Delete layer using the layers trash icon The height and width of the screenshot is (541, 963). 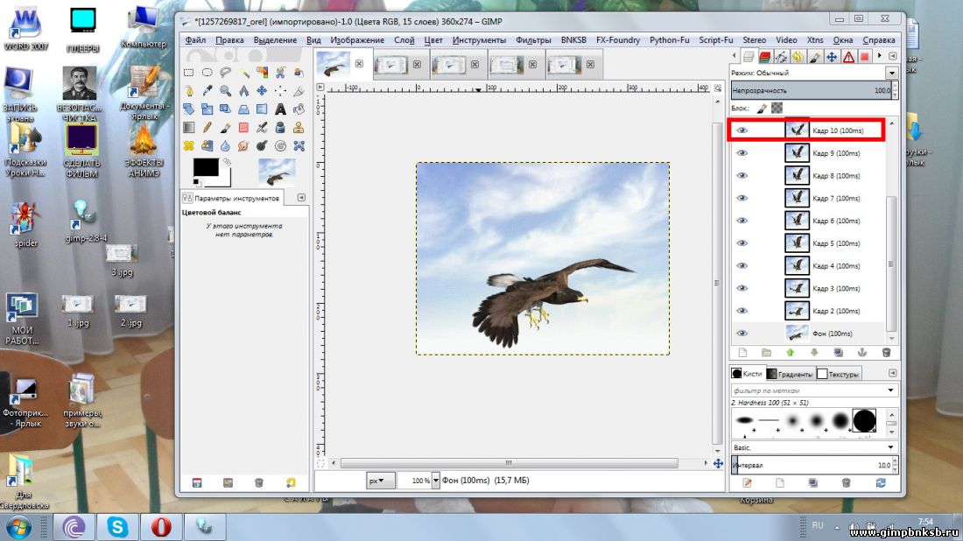[x=886, y=353]
